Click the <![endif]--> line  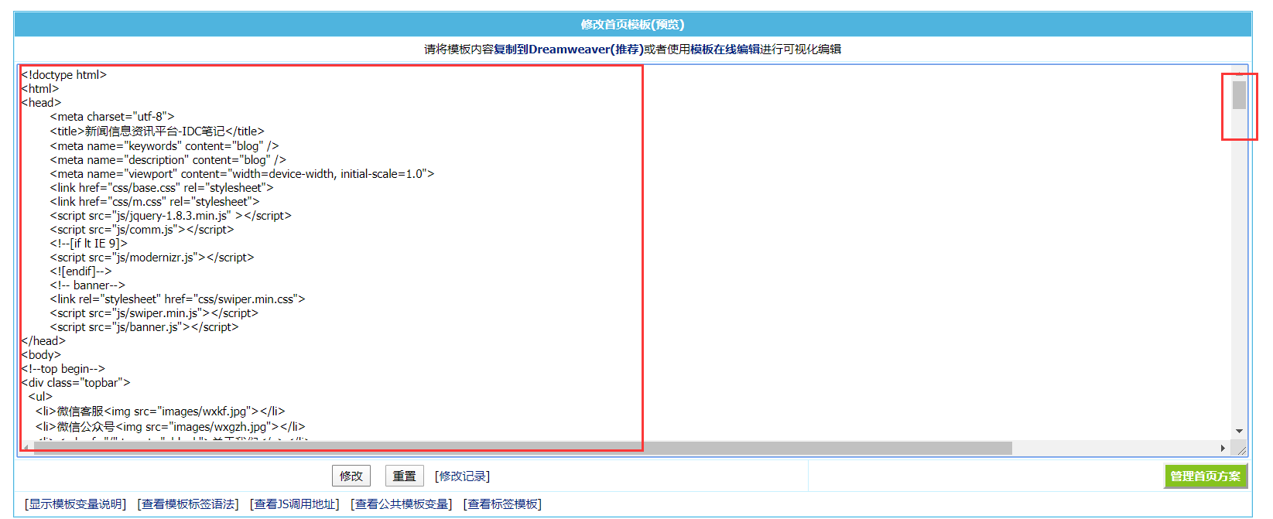[x=80, y=271]
